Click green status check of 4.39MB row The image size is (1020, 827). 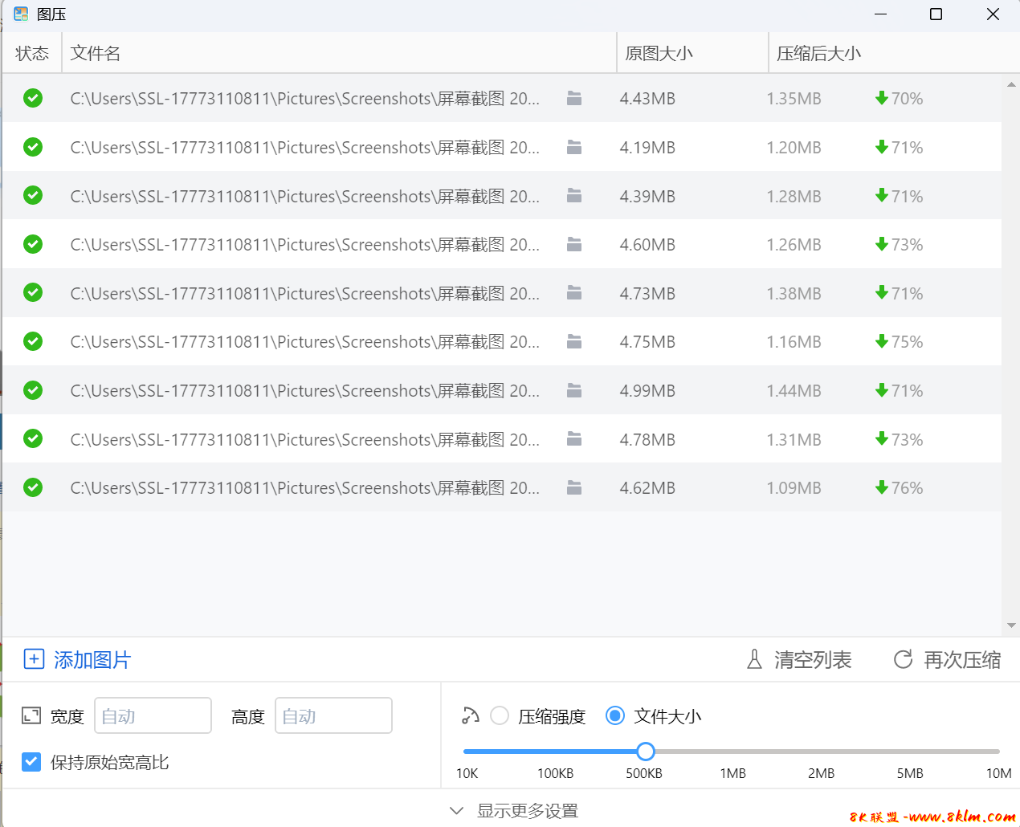(x=33, y=196)
